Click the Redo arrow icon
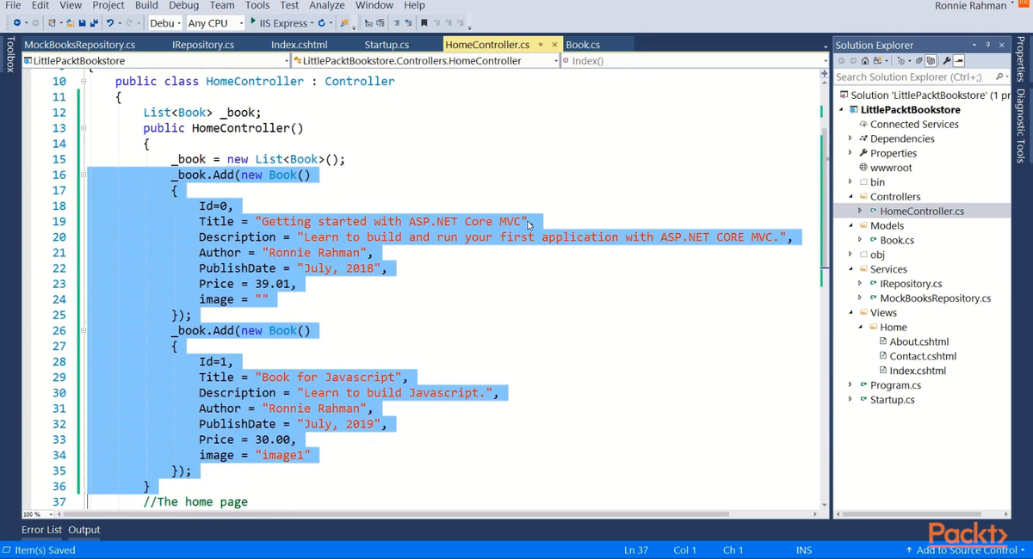 pyautogui.click(x=128, y=22)
